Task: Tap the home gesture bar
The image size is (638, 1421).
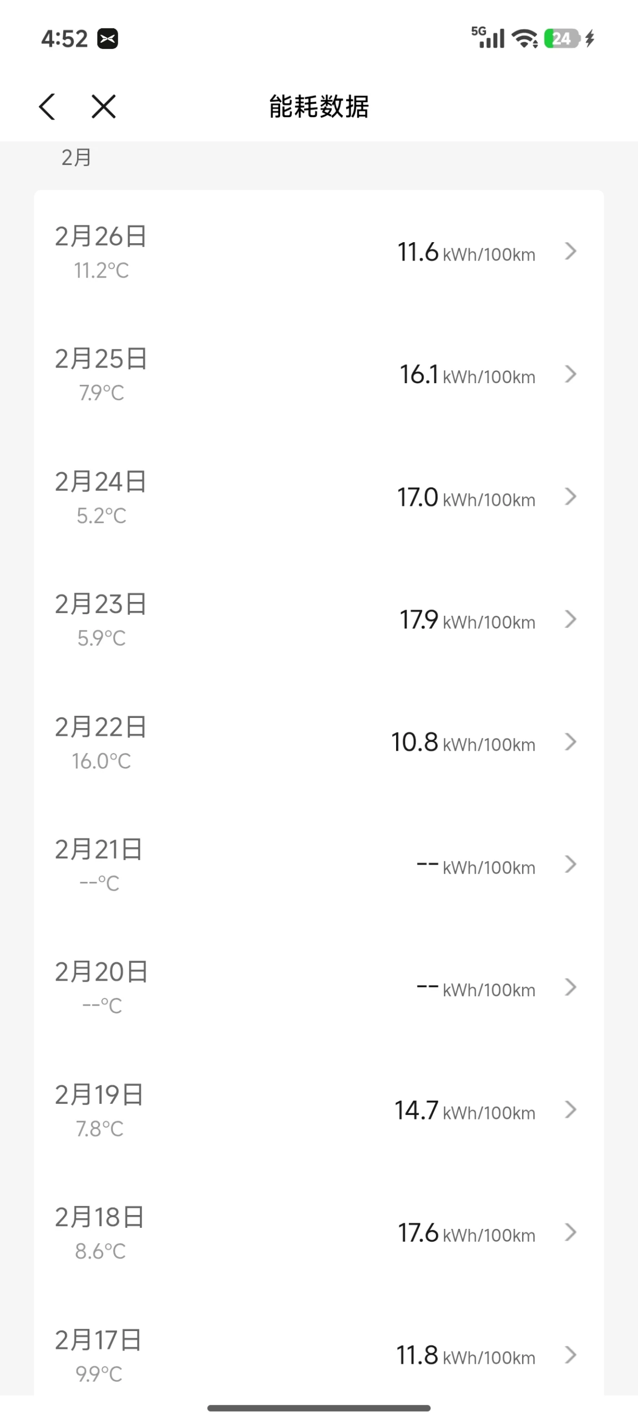Action: pos(318,1408)
